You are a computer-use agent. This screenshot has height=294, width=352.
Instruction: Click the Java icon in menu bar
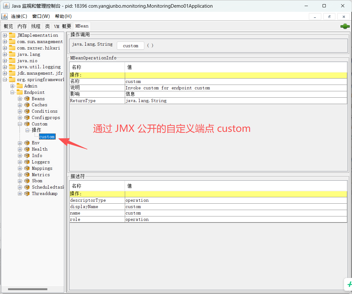point(4,16)
